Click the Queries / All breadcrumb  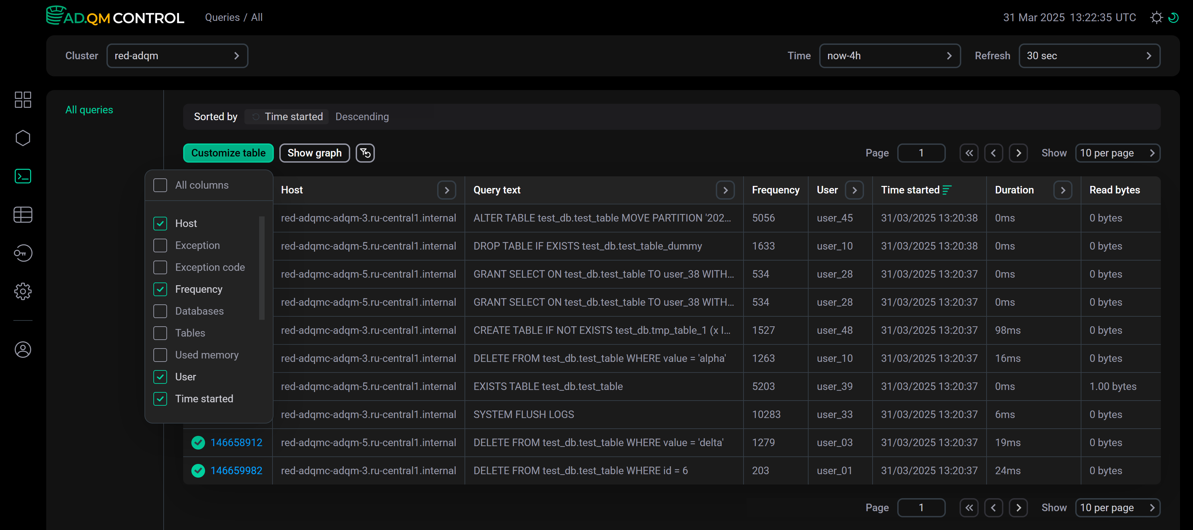(234, 17)
